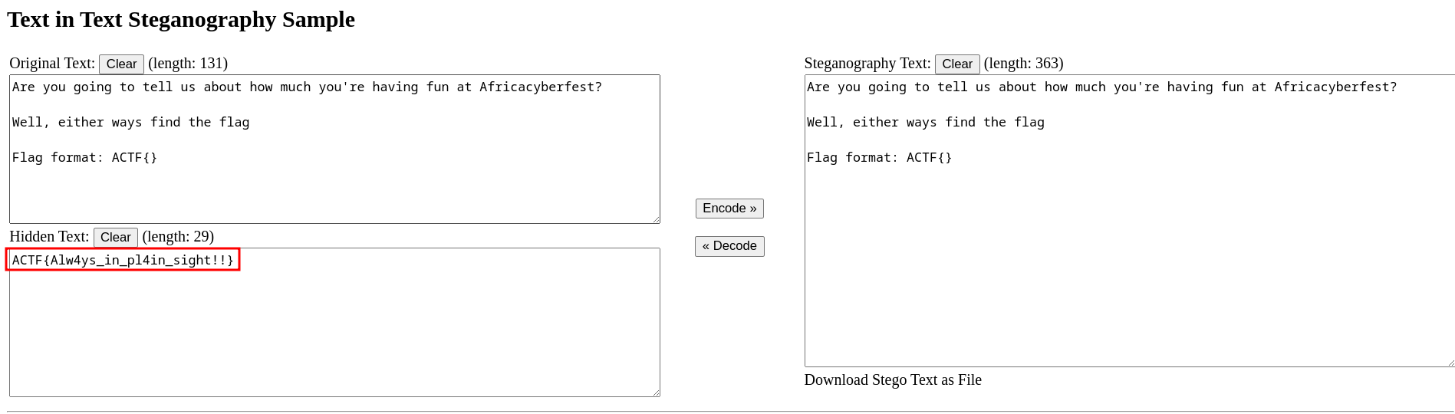This screenshot has width=1455, height=414.
Task: Click the '(length: 29)' counter
Action: coord(178,237)
